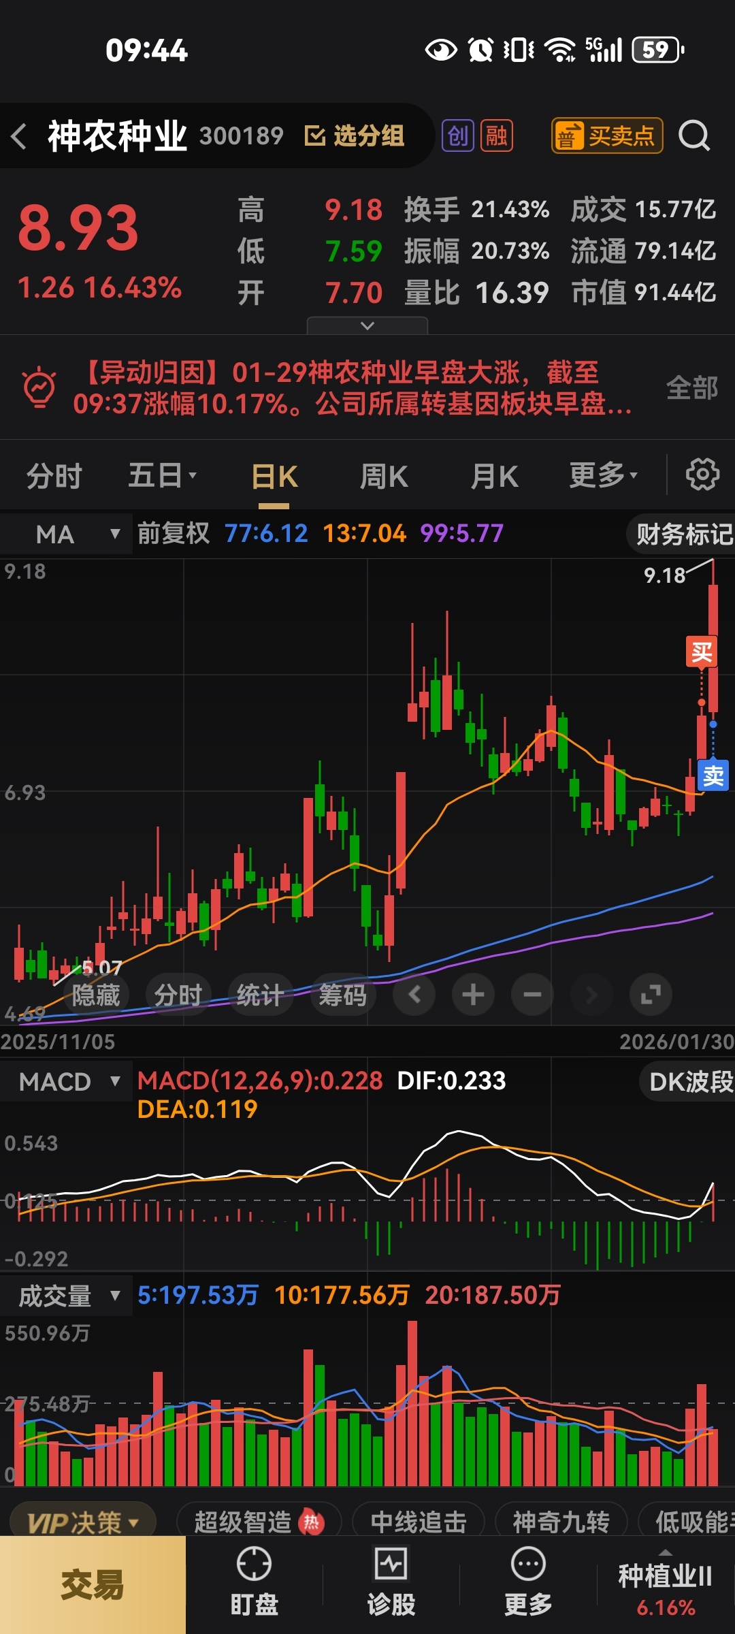The image size is (735, 1634).
Task: Add stock via 选分组 checkbox
Action: 354,135
